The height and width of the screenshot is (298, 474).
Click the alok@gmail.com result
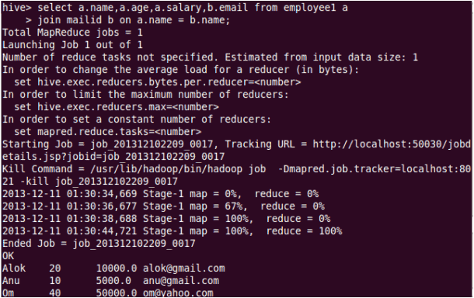184,268
